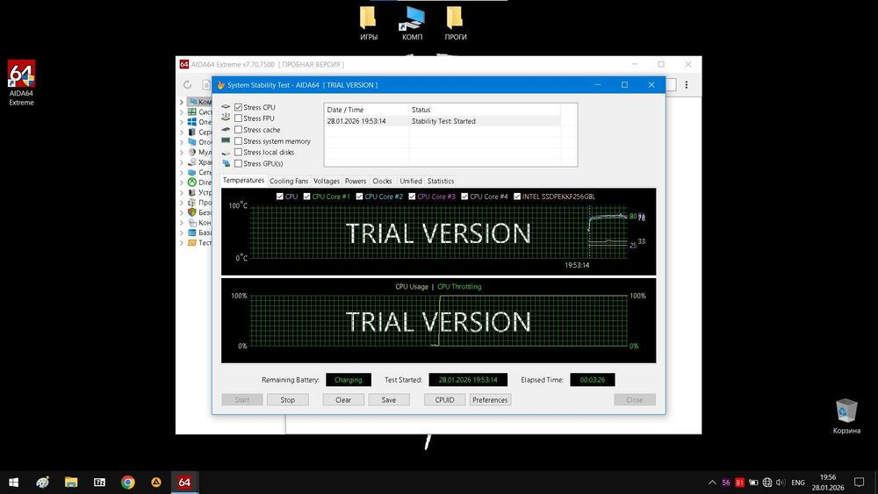Switch to the Unified tab
The height and width of the screenshot is (494, 878).
click(x=411, y=181)
